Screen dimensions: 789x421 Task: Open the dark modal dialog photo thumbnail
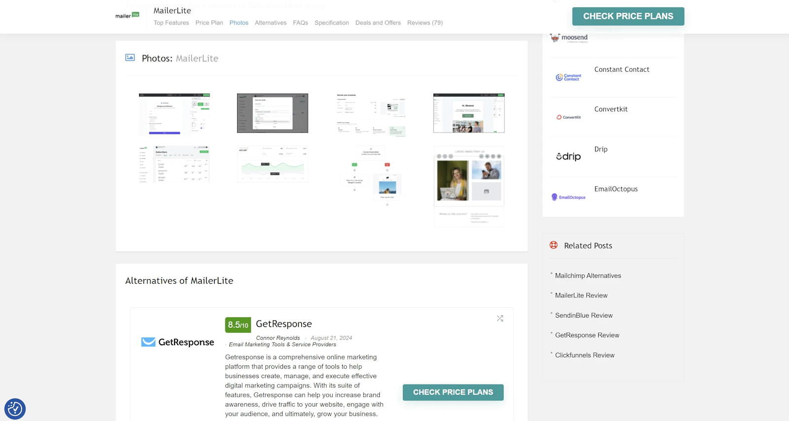273,113
